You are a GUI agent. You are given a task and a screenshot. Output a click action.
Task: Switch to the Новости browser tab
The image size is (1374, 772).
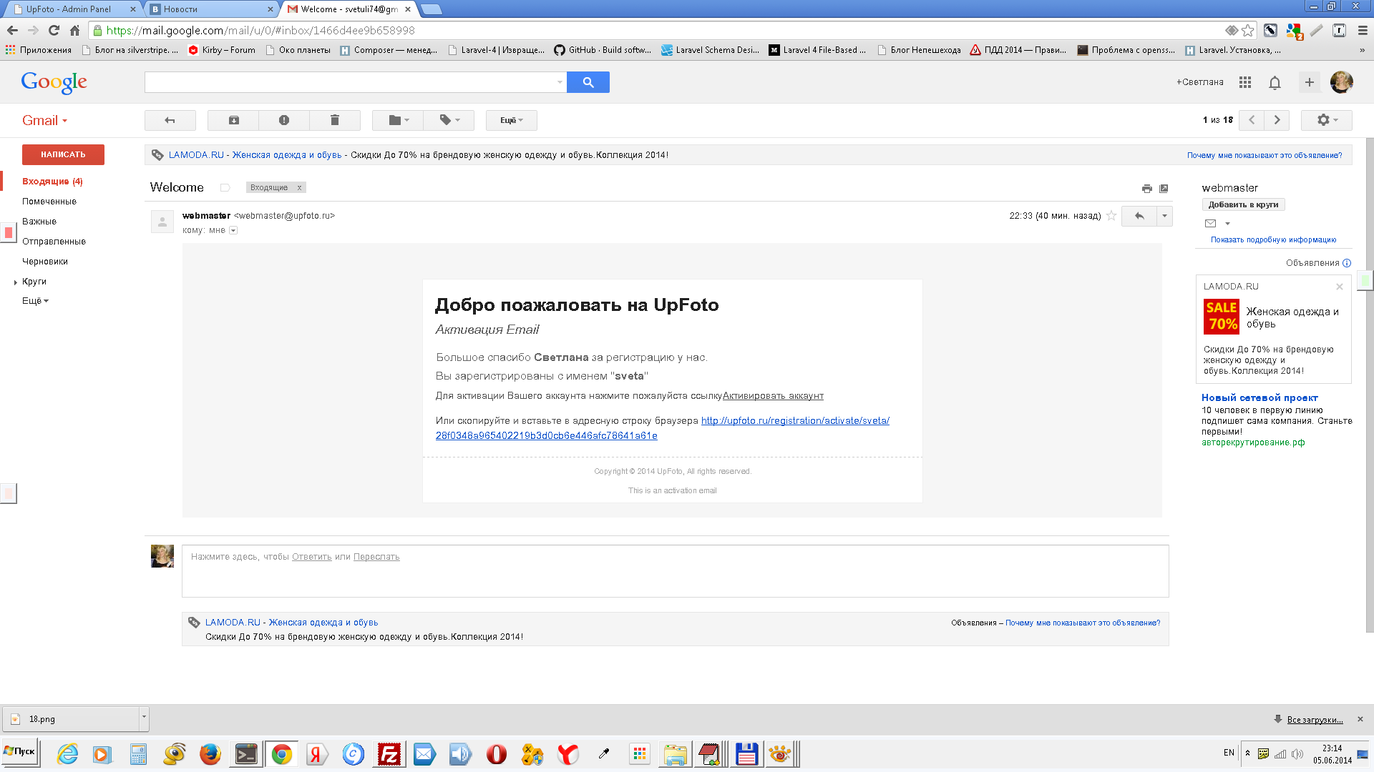(210, 9)
